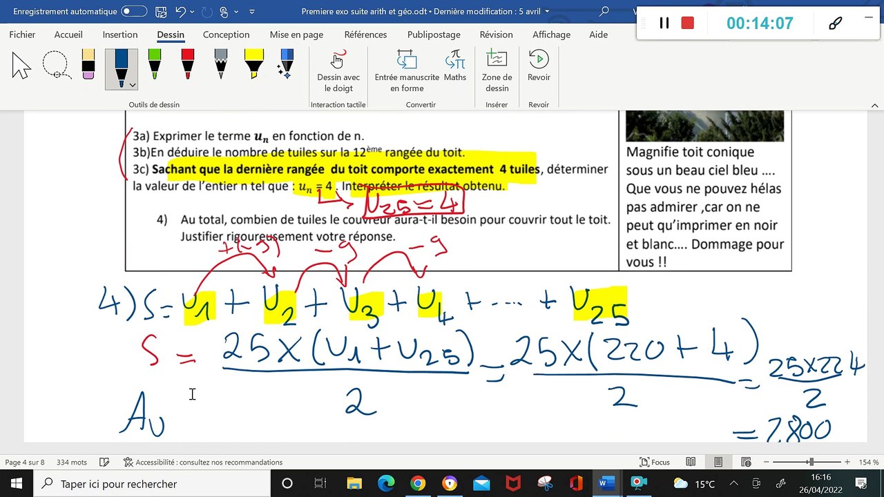Switch to Print layout view
884x497 pixels.
click(x=718, y=462)
